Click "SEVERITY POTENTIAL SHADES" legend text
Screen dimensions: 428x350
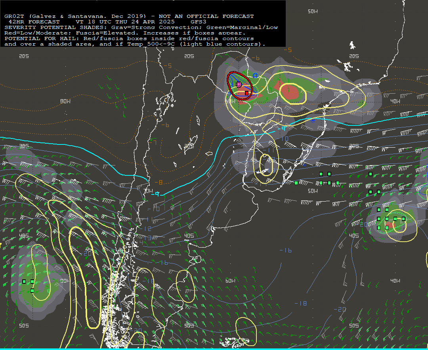tap(56, 27)
